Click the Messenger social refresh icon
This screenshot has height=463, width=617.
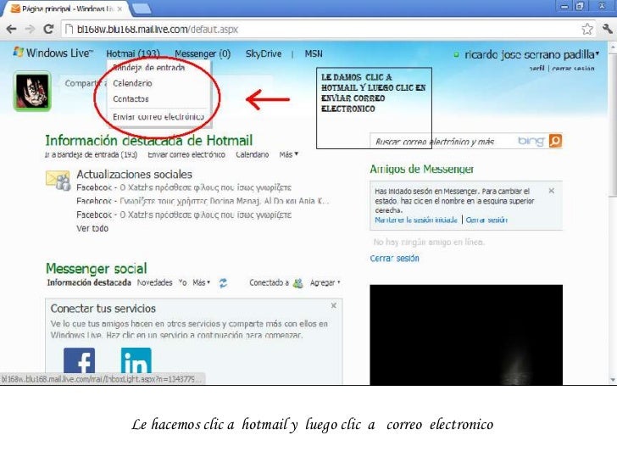click(x=223, y=282)
